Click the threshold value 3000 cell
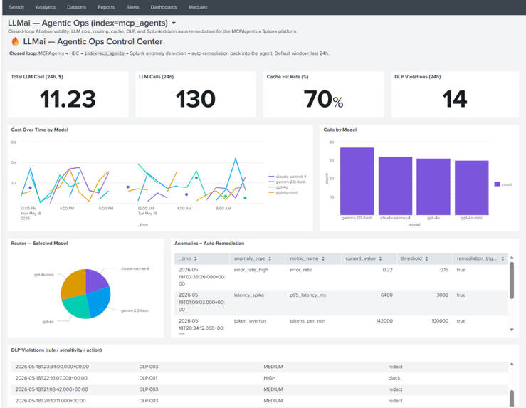The height and width of the screenshot is (408, 526). [x=442, y=295]
